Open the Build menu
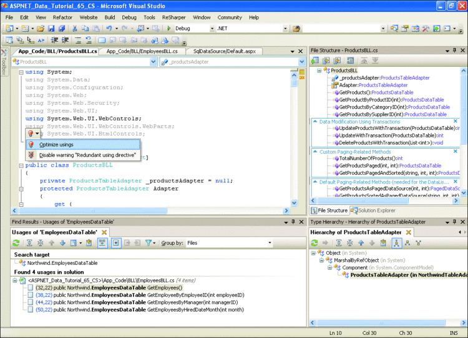Image resolution: width=468 pixels, height=338 pixels. (x=110, y=17)
